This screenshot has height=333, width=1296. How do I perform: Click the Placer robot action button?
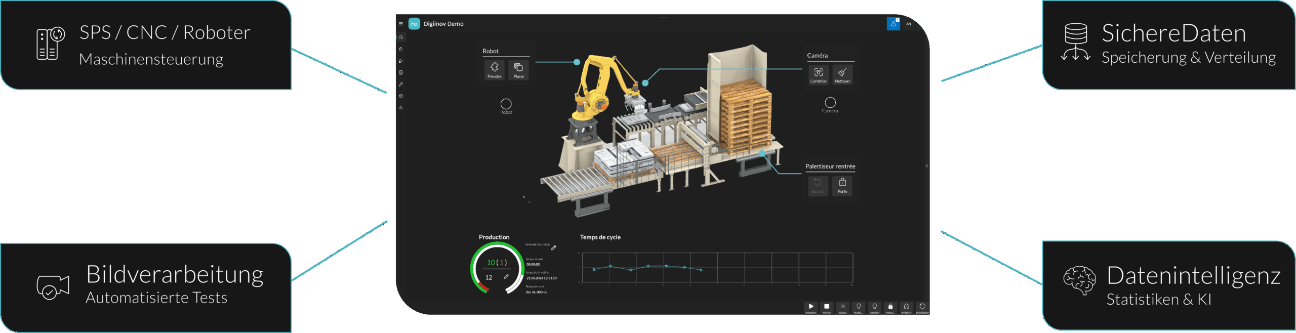click(518, 70)
